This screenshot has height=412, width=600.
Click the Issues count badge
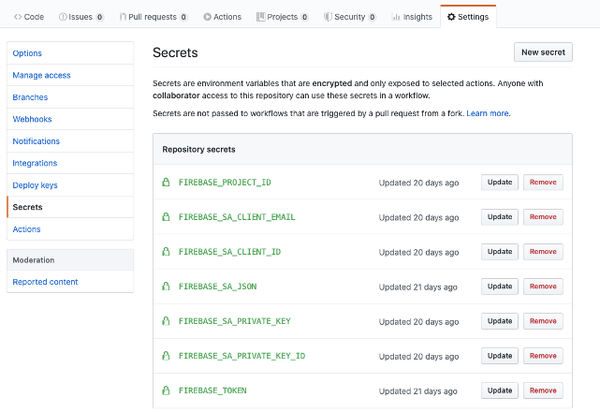(100, 17)
